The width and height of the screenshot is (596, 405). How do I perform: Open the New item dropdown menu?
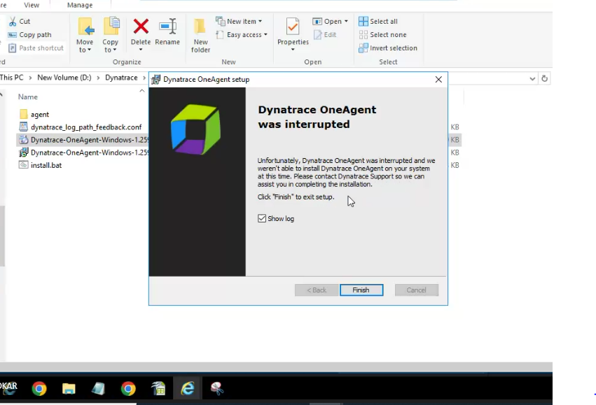tap(239, 22)
